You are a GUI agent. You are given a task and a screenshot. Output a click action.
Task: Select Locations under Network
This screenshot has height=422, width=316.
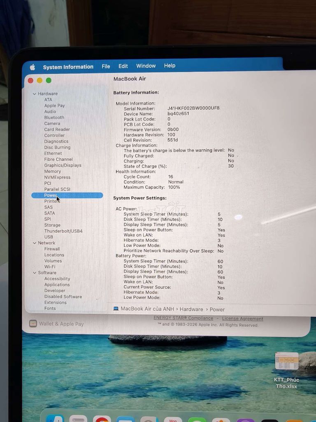tap(54, 255)
